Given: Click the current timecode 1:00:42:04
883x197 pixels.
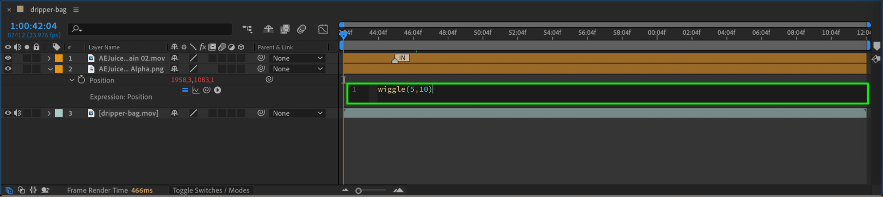Looking at the screenshot, I should (x=34, y=26).
